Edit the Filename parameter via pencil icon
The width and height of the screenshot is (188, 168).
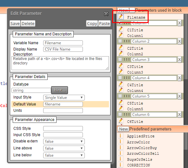[x=121, y=17]
